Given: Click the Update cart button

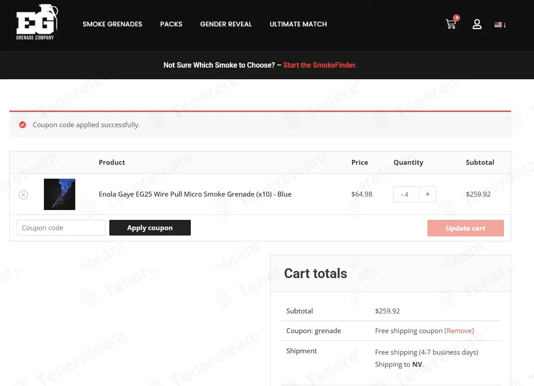Looking at the screenshot, I should click(465, 228).
